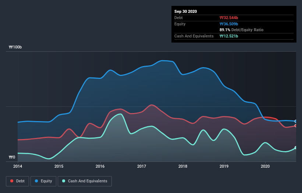
Task: Click the Sep 30 2020 tooltip date
Action: click(x=186, y=11)
